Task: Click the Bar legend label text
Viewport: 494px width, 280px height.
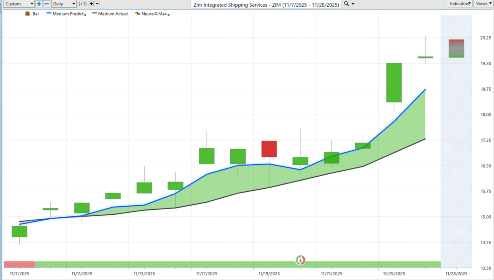Action: pos(36,14)
